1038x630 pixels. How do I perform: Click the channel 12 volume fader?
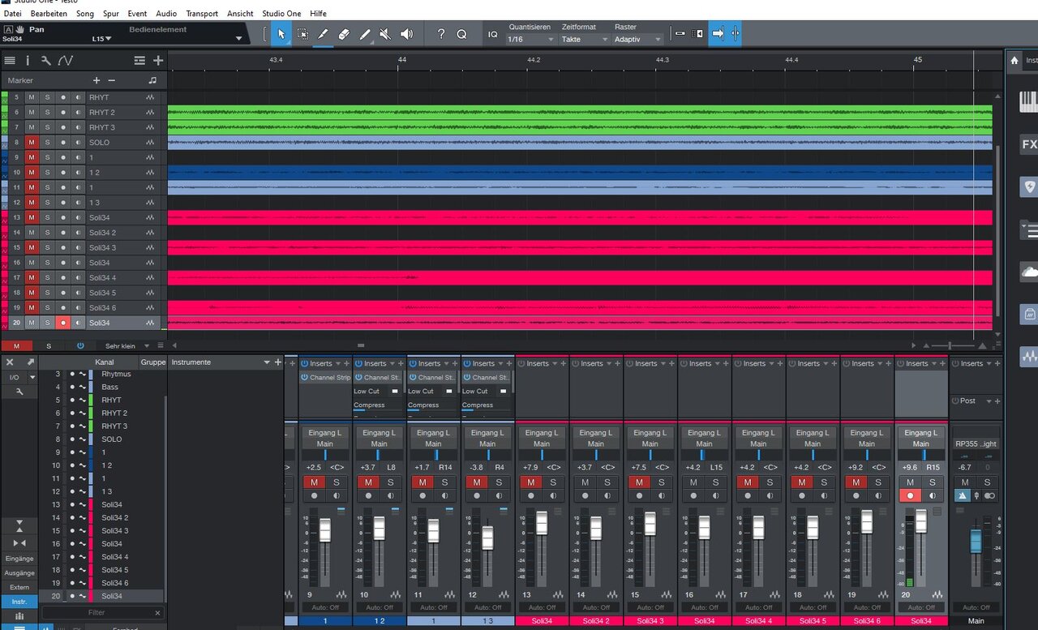click(x=487, y=538)
